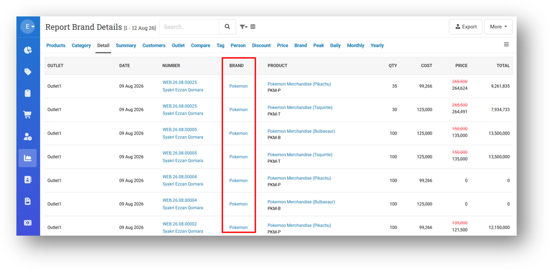Image resolution: width=550 pixels, height=269 pixels.
Task: Switch to the Compare tab
Action: (201, 45)
